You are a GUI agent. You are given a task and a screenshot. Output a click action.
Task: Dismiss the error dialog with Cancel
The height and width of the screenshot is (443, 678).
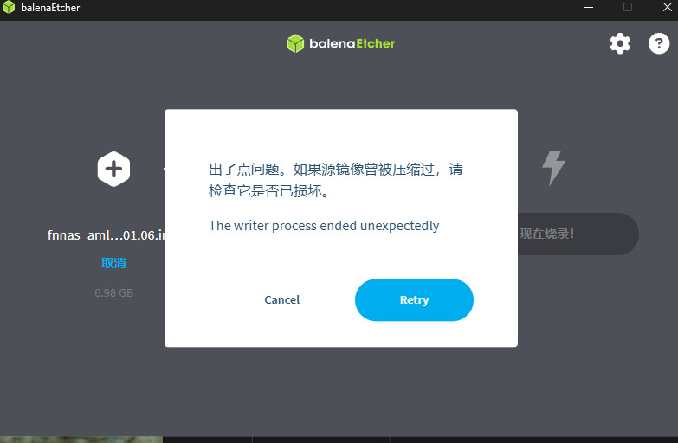click(x=282, y=299)
